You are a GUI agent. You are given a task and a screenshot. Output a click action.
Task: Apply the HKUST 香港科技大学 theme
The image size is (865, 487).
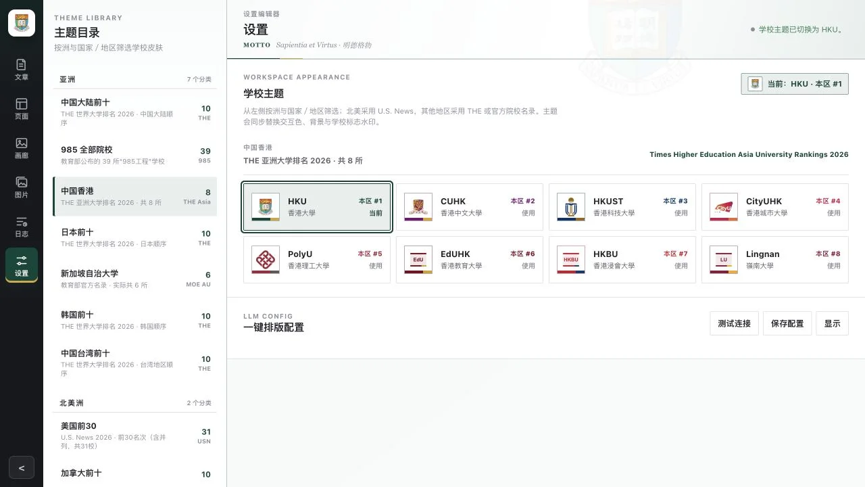[x=622, y=207]
